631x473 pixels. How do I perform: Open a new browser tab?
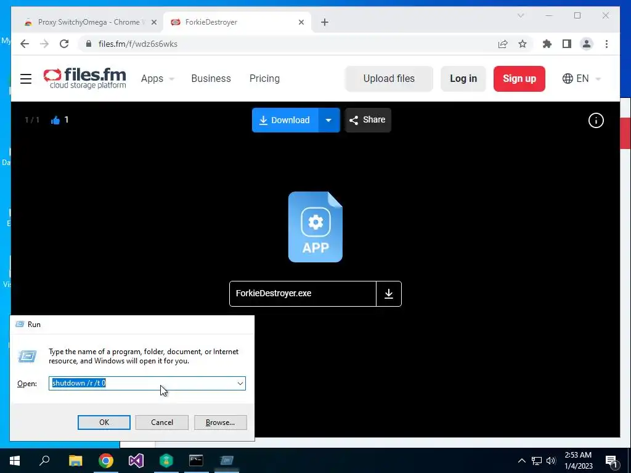(x=325, y=22)
